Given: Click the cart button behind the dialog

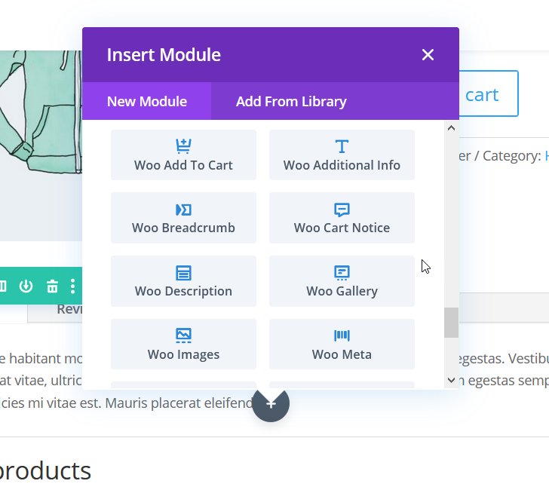Looking at the screenshot, I should [x=489, y=93].
